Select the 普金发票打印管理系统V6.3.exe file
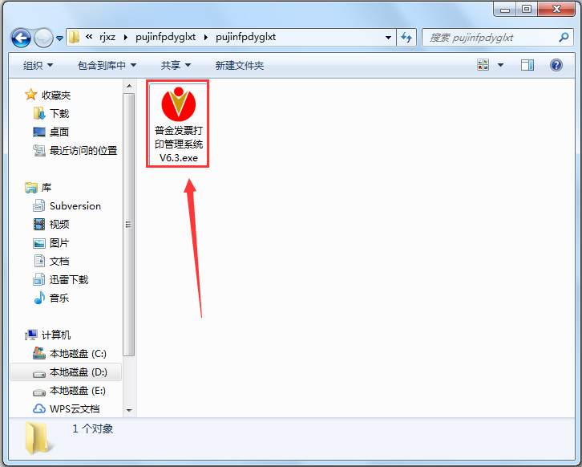Screen dimensions: 582x467 pos(178,124)
